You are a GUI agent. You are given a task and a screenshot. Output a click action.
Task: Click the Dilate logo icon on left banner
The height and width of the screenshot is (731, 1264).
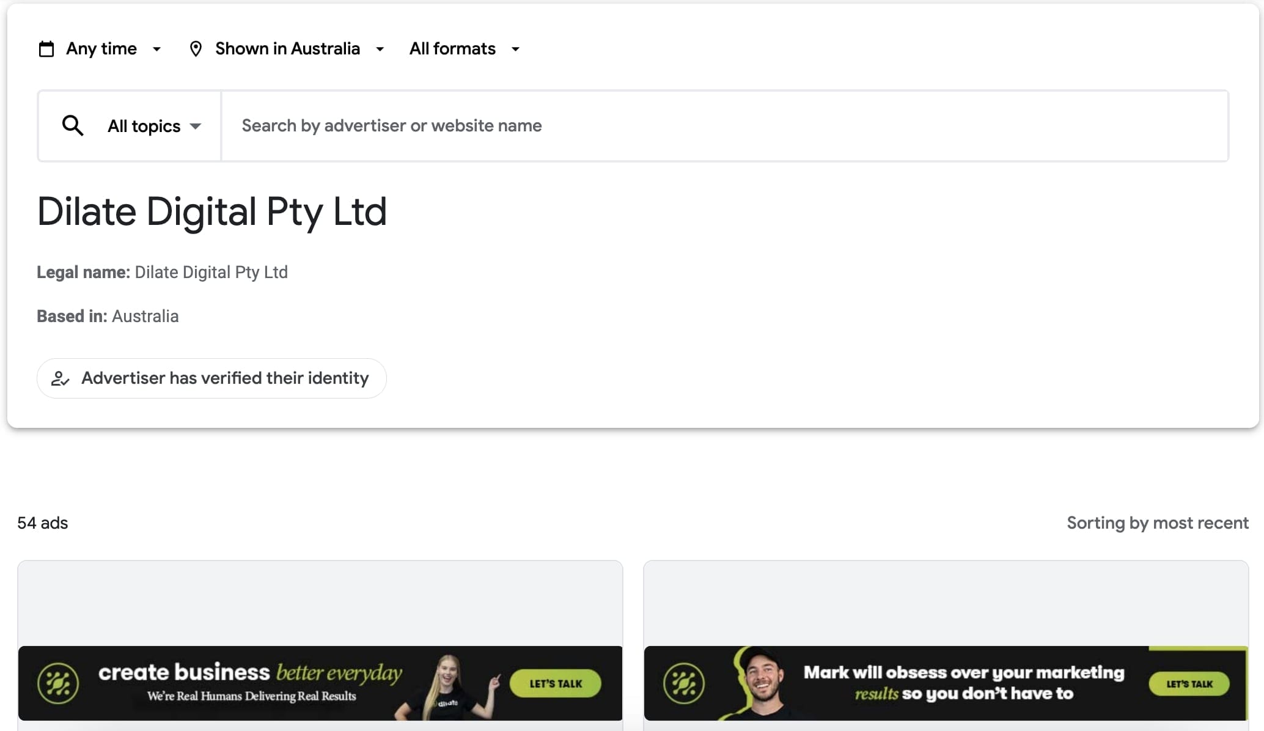coord(56,682)
